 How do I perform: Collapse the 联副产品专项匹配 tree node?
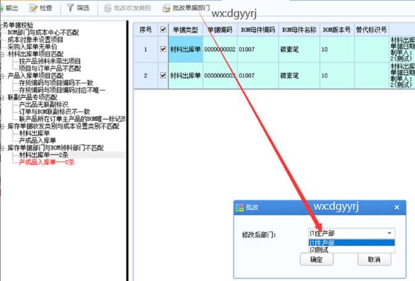pyautogui.click(x=2, y=98)
